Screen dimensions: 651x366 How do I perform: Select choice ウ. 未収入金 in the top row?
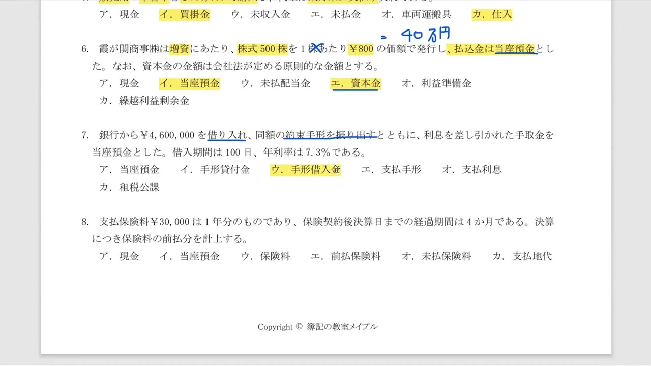[x=260, y=15]
